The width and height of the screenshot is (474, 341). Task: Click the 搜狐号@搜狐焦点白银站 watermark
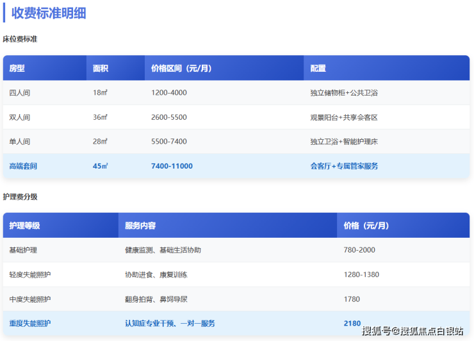412,331
